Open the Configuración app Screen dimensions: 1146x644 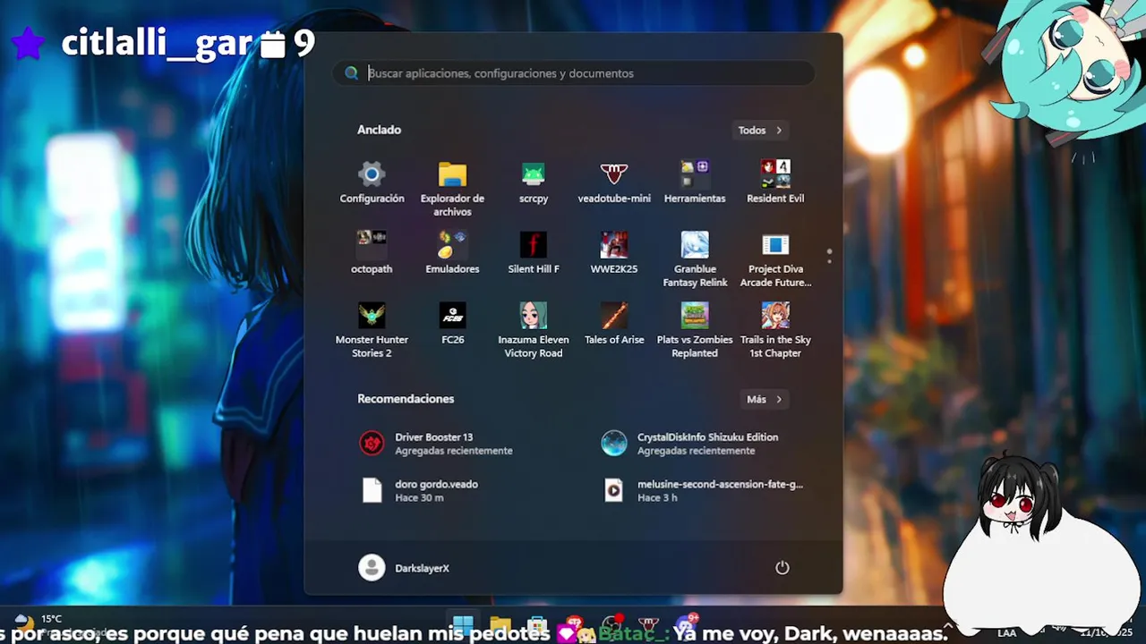372,182
